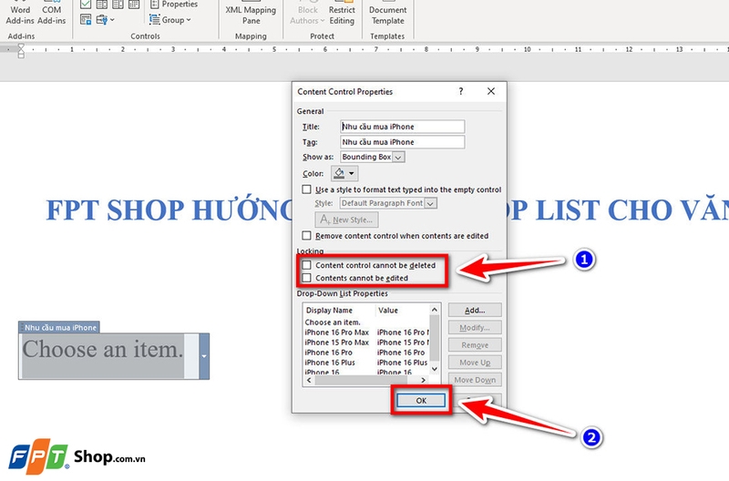Open dialog Help question mark
Viewport: 729px width, 481px height.
pos(461,91)
